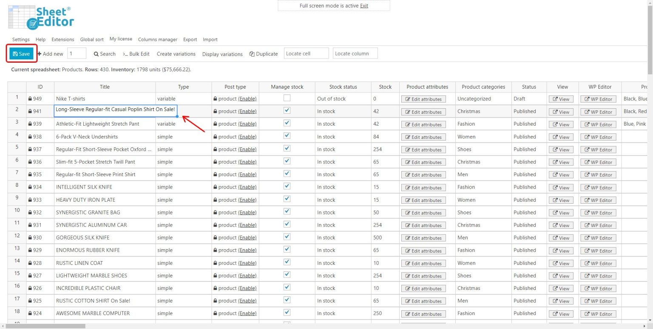Open the View page for RUSTIC LINEN COAT
Viewport: 653px width, 329px height.
click(561, 263)
